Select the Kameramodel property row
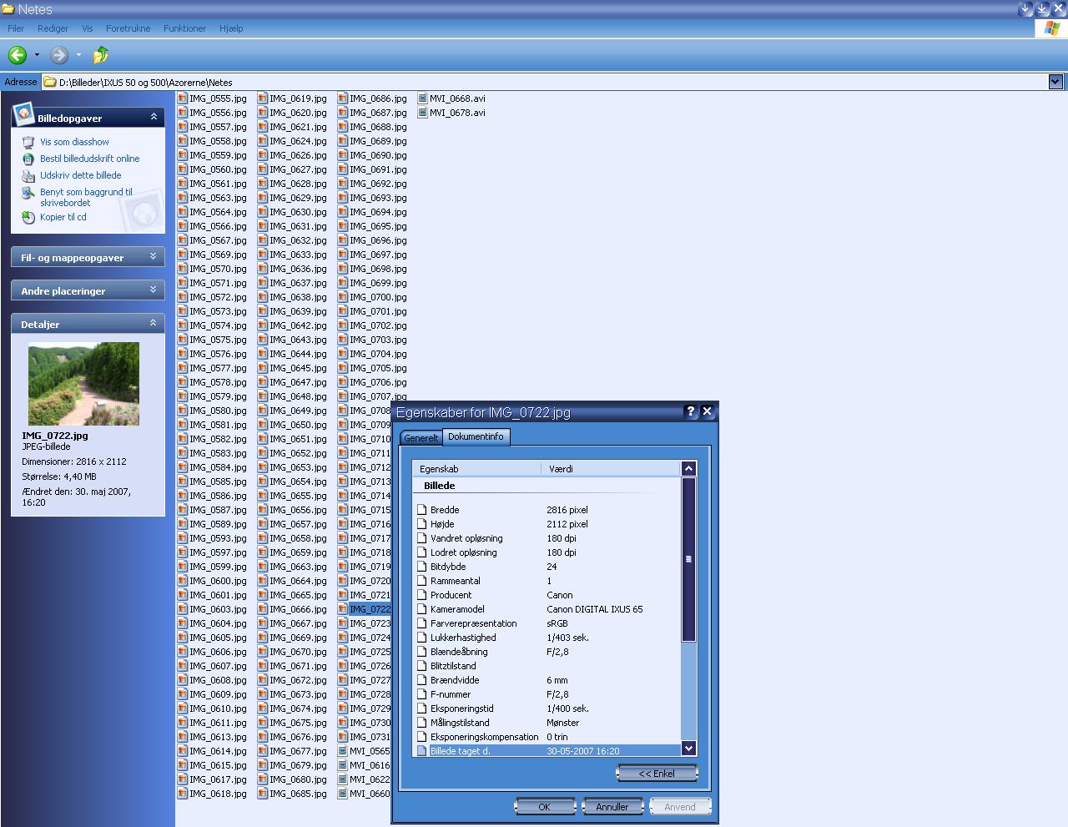This screenshot has width=1068, height=827. [x=547, y=609]
